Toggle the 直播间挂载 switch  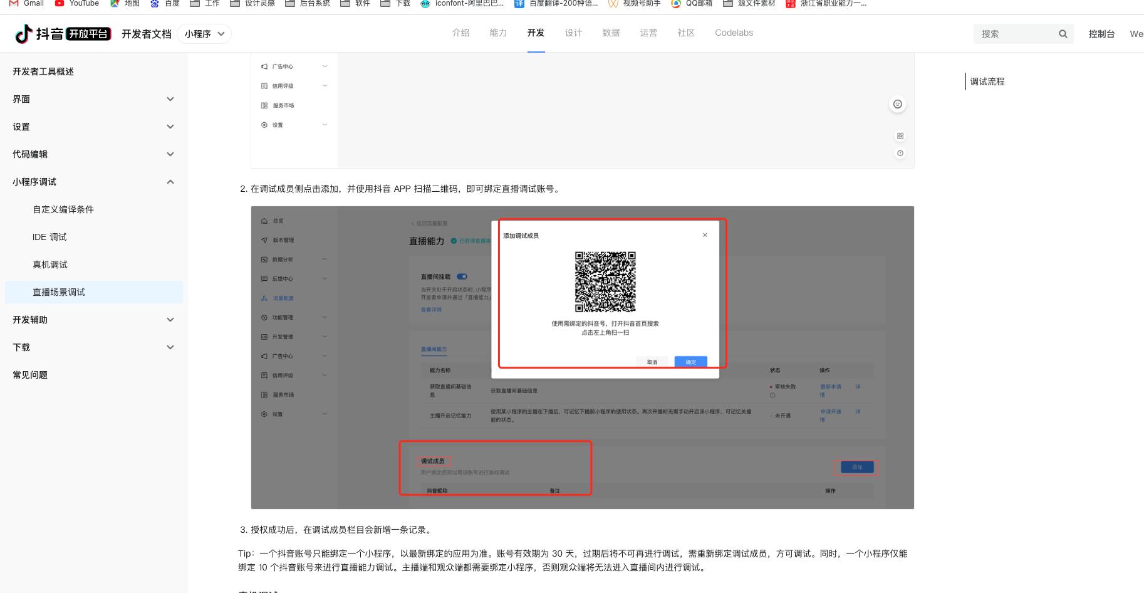[x=462, y=276]
